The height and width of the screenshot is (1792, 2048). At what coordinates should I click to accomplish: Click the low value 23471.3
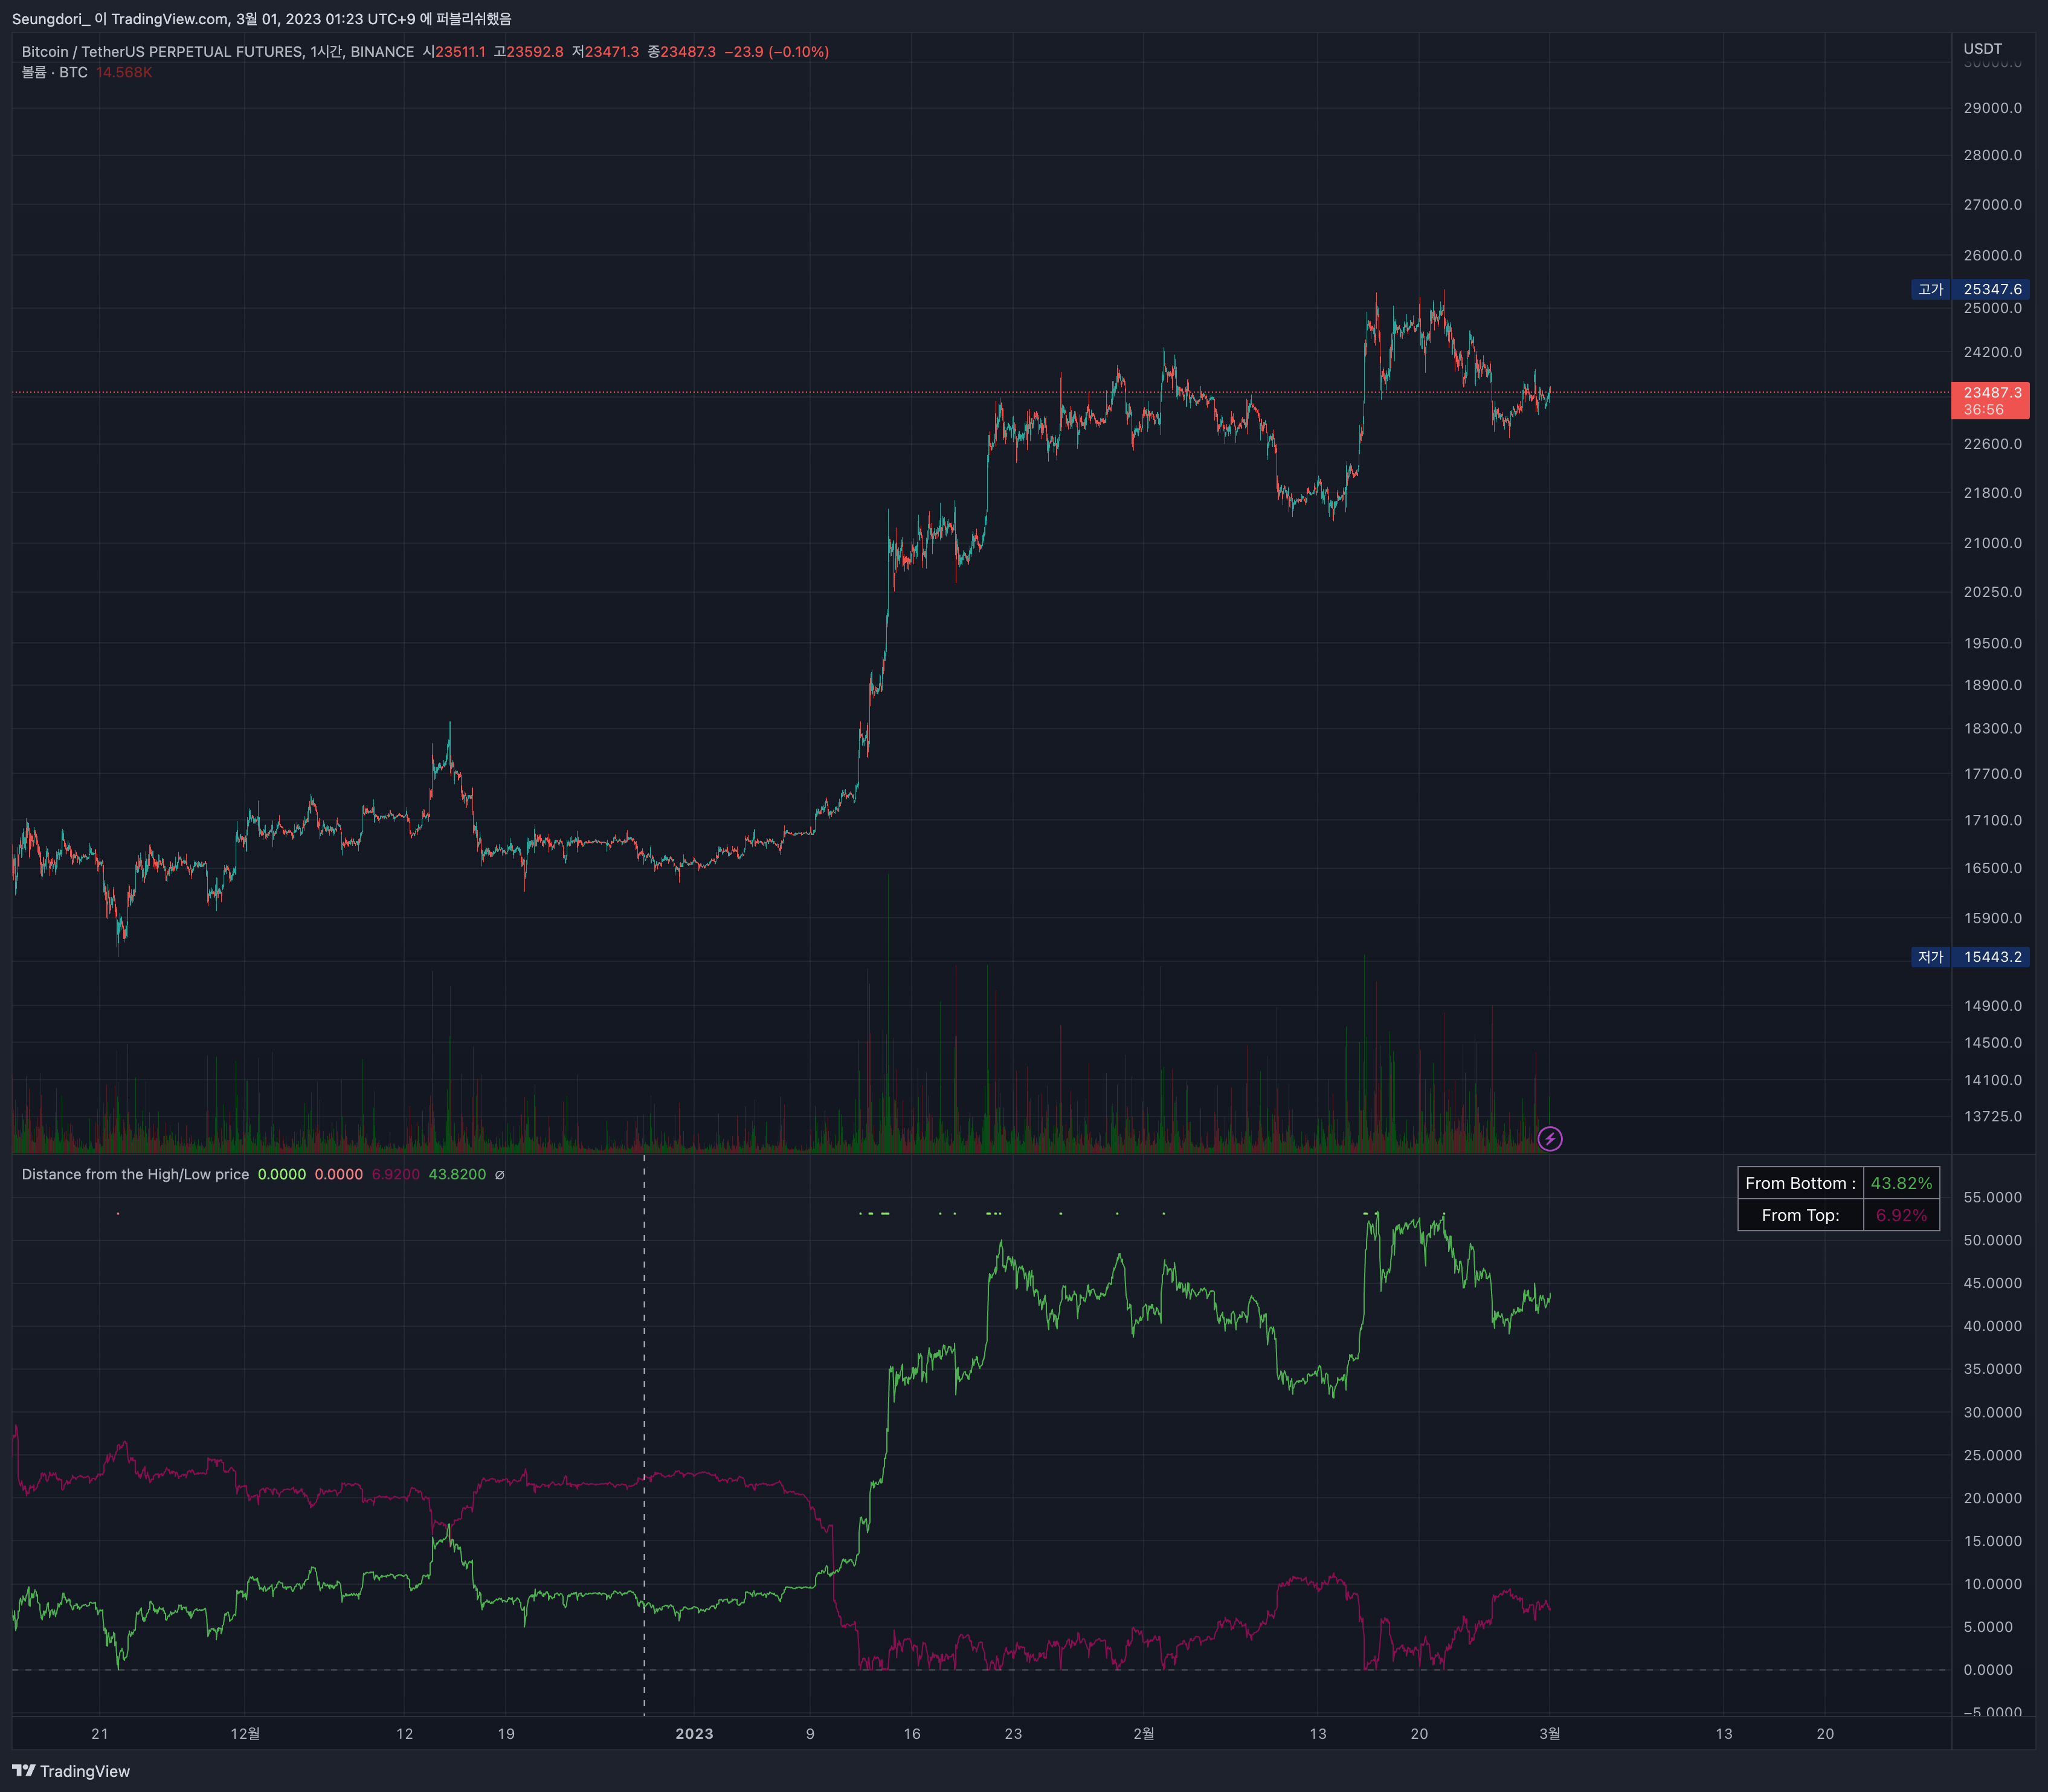612,52
